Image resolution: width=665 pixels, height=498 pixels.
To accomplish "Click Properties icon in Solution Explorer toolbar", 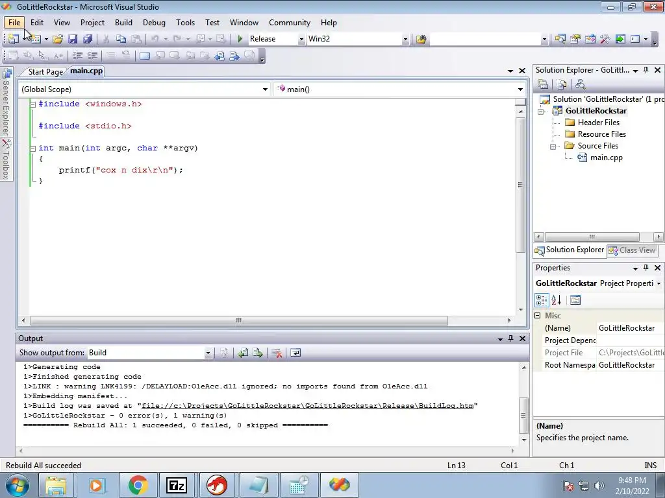I will click(x=543, y=84).
